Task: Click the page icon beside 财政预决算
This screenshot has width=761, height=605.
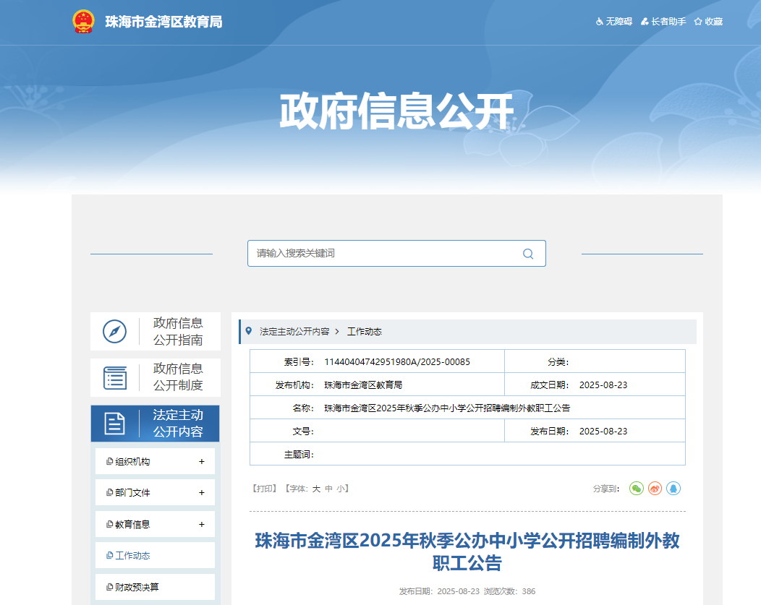Action: point(110,587)
